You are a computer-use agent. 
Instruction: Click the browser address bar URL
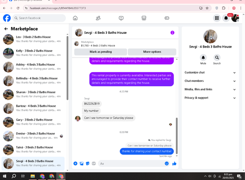(58, 8)
